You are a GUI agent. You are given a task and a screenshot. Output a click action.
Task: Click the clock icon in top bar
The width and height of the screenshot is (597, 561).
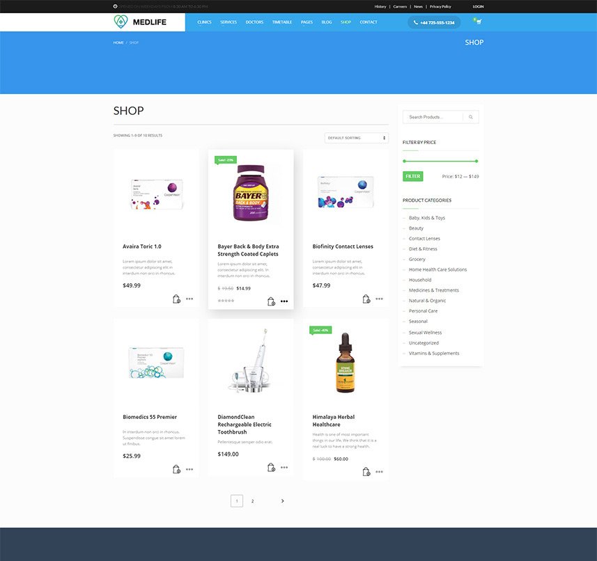(x=116, y=6)
